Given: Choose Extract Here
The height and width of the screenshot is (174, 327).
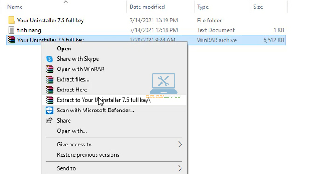Looking at the screenshot, I should point(72,90).
